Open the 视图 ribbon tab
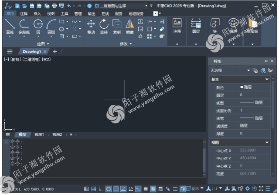279x195 pixels. (x=51, y=13)
